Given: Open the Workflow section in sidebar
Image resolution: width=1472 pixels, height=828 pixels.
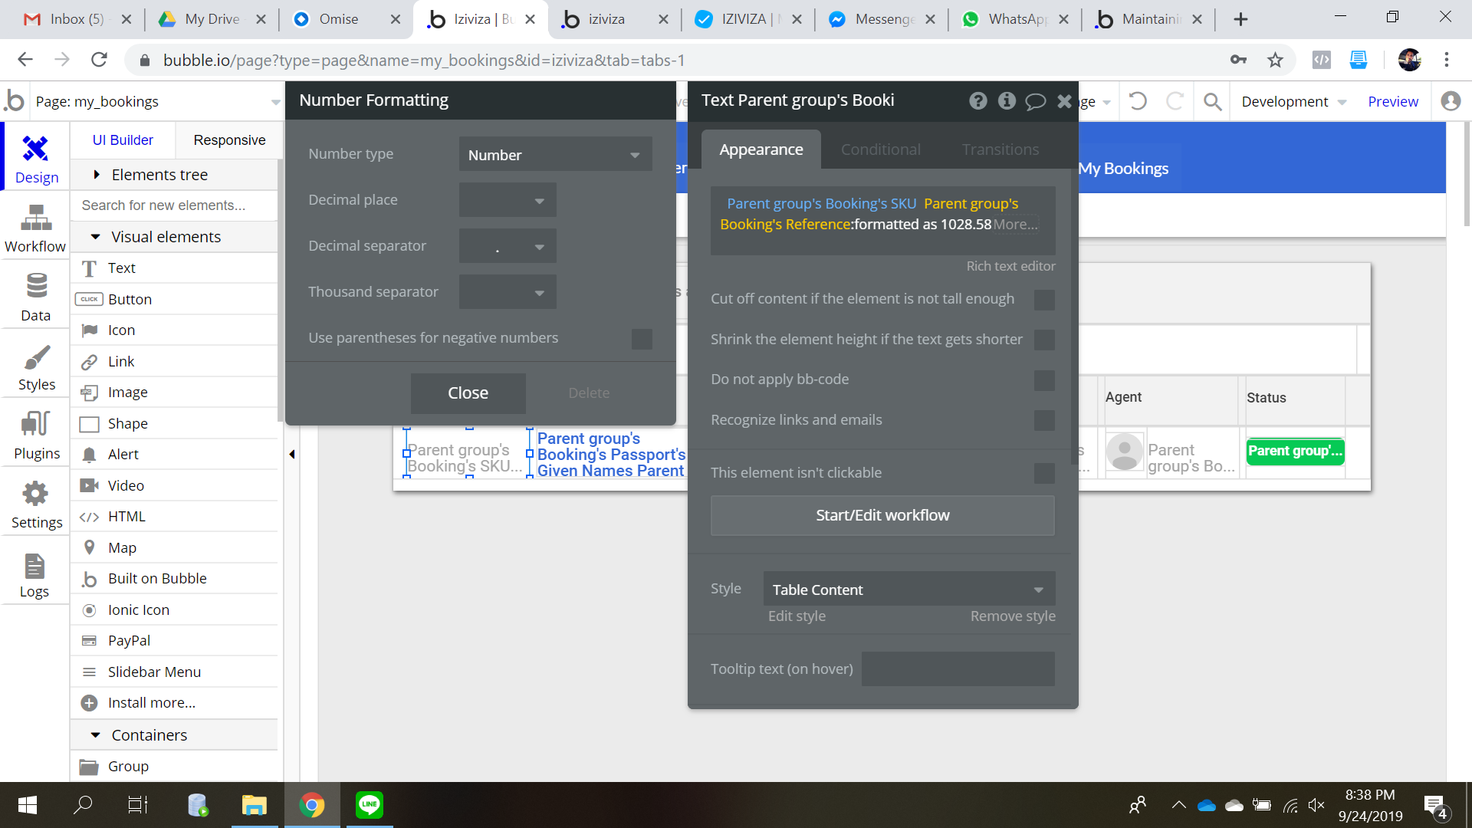Looking at the screenshot, I should 35,228.
